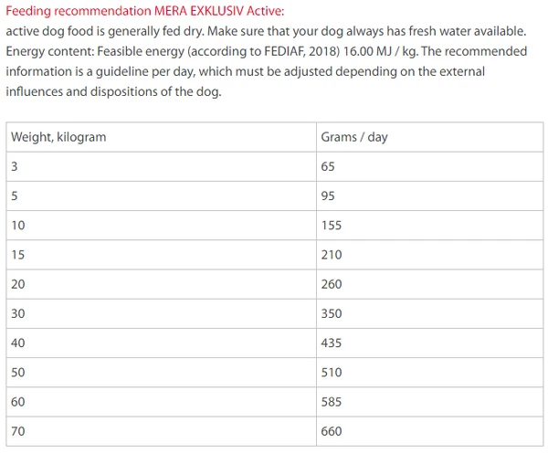The width and height of the screenshot is (548, 454).
Task: Select the 50 kilogram weight cell
Action: coord(18,372)
